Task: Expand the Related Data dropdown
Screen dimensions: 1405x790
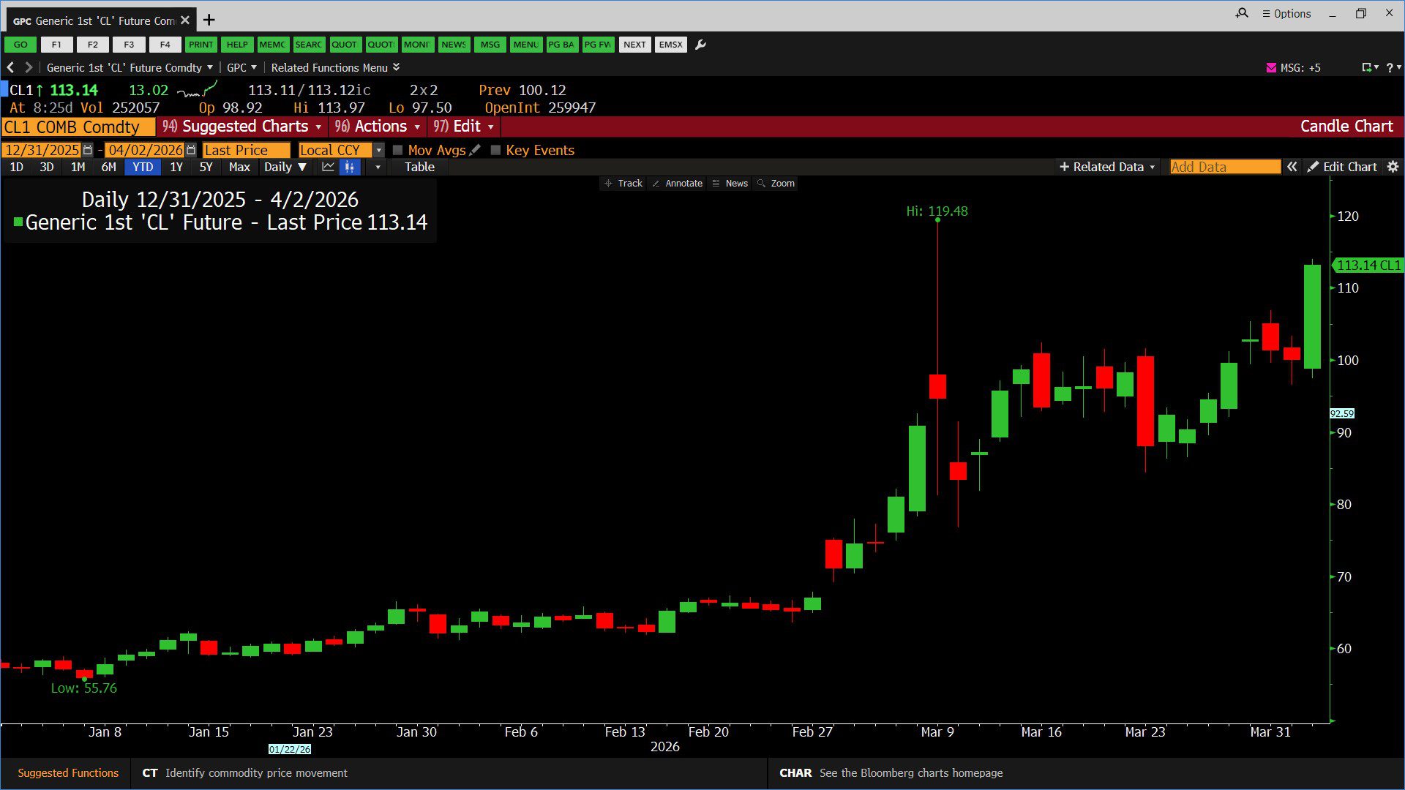Action: (1107, 167)
